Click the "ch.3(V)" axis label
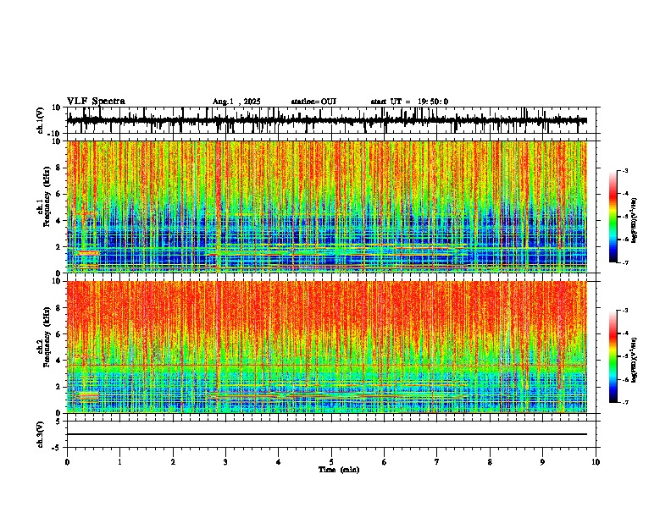 click(x=41, y=435)
